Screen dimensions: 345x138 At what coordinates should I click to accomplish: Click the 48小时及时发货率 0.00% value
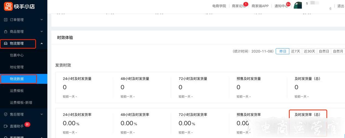(129, 123)
